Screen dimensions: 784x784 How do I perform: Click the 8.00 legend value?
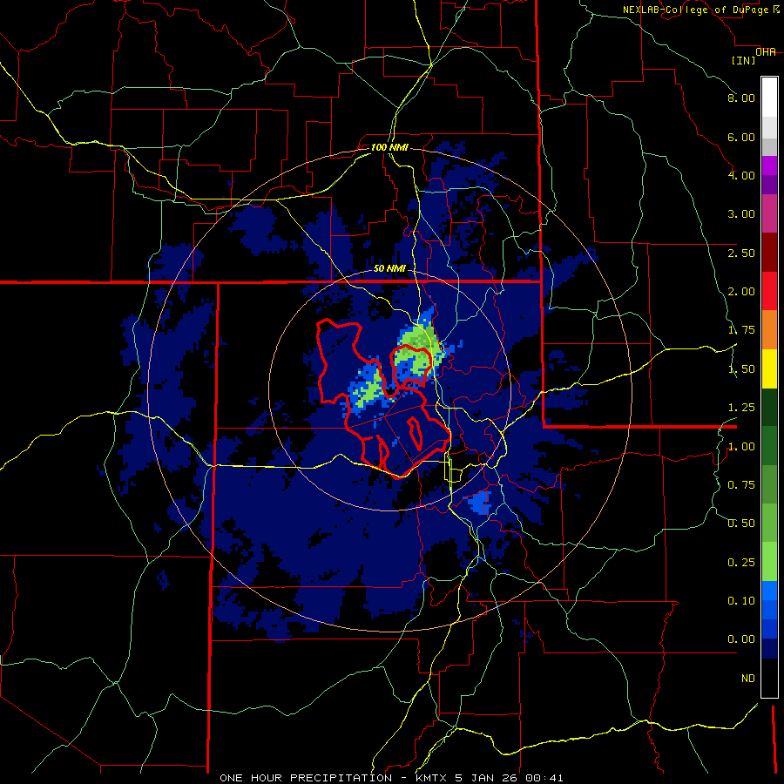pos(741,98)
